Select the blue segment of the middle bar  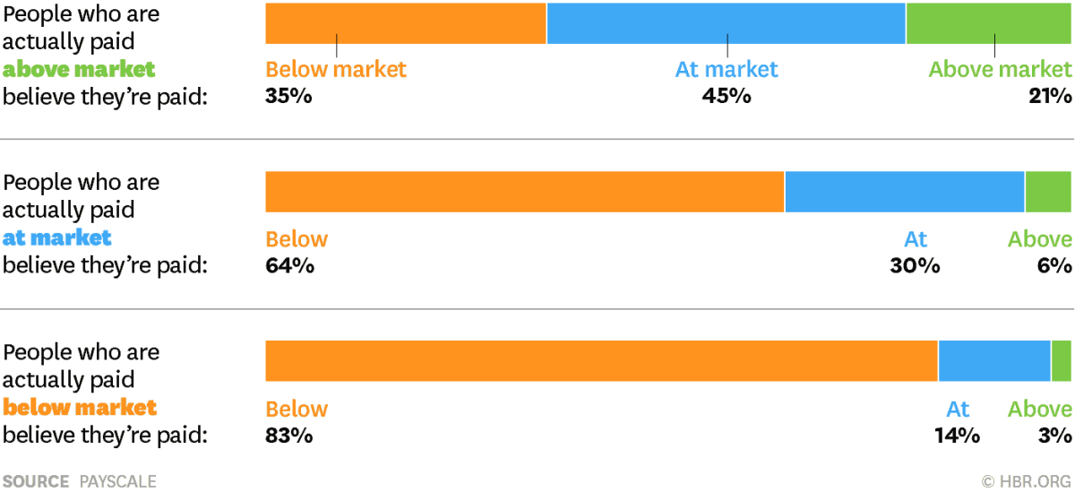[905, 192]
